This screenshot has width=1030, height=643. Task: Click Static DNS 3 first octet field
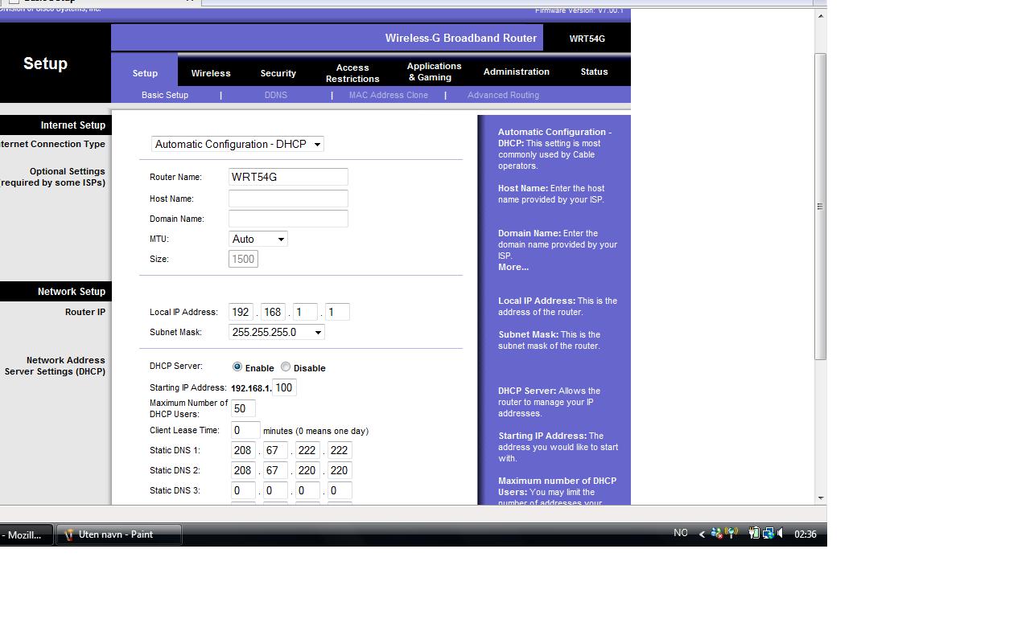(243, 490)
